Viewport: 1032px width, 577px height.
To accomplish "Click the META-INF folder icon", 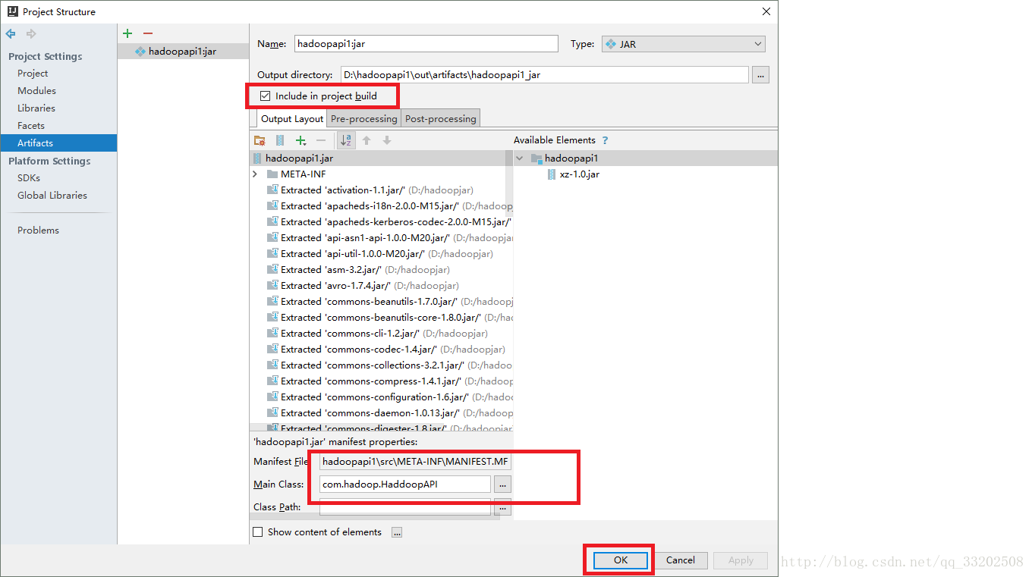I will [272, 174].
